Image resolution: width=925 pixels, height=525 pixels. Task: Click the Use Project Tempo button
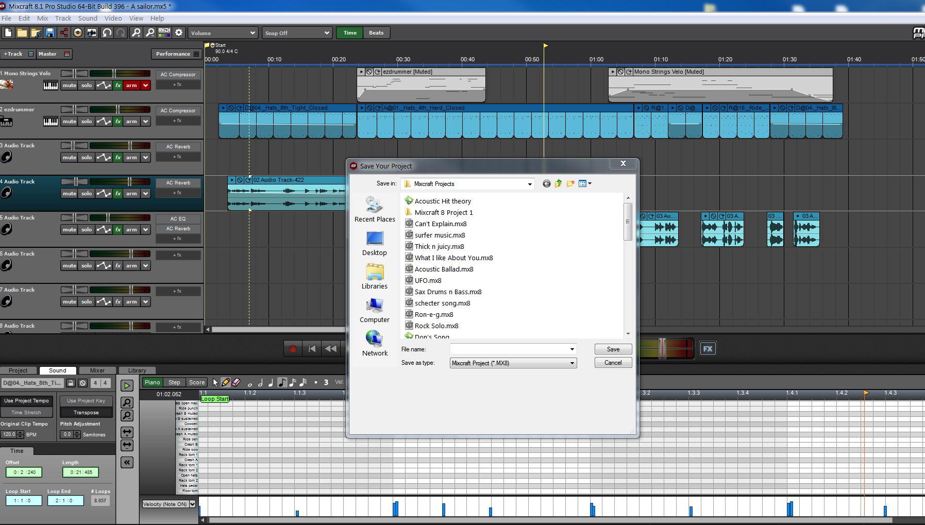point(26,400)
